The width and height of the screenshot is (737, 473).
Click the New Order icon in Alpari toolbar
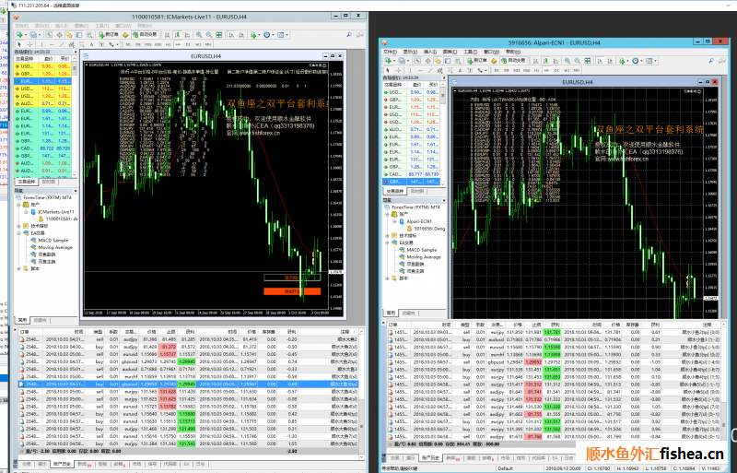[x=474, y=58]
